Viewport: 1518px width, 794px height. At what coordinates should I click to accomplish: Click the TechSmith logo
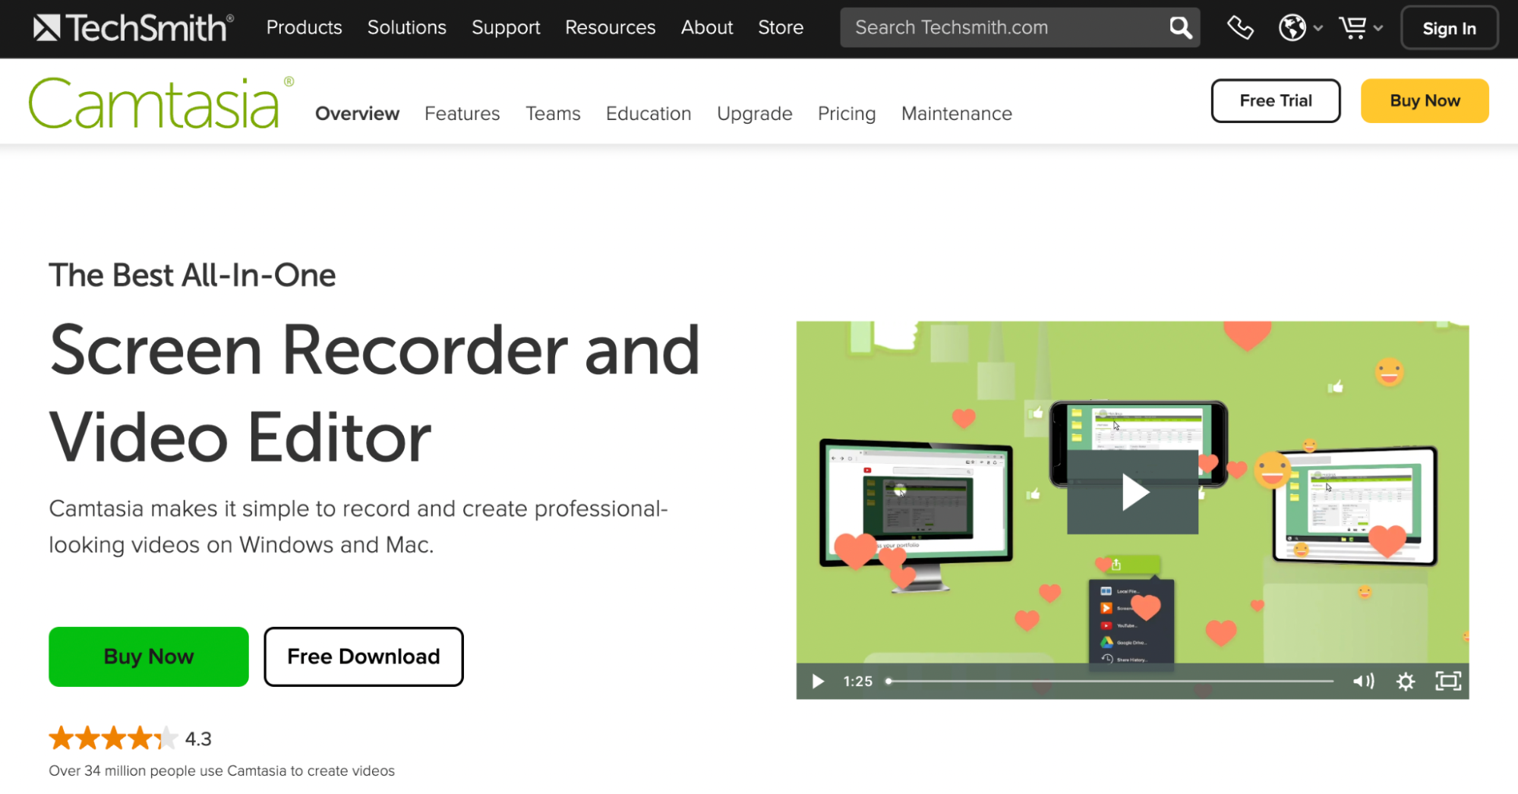pos(134,28)
